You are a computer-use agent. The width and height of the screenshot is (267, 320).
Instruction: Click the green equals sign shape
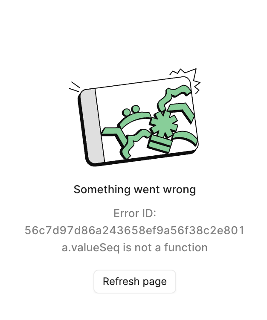click(x=160, y=144)
